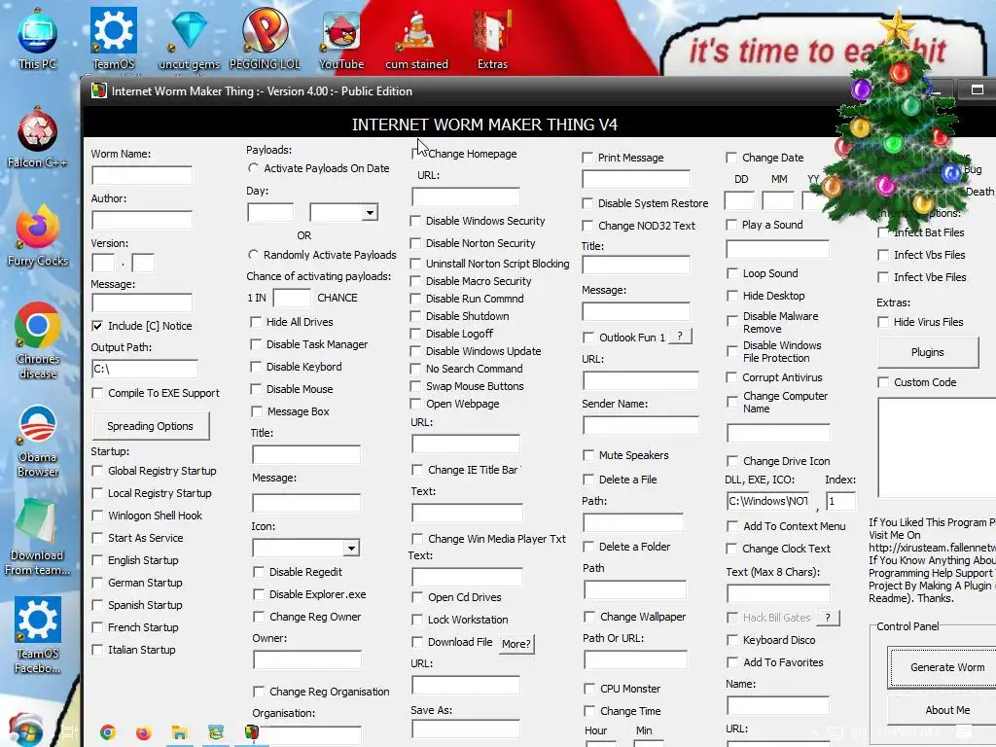This screenshot has width=996, height=747.
Task: Open the TeamOS desktop shortcut at top
Action: (114, 38)
